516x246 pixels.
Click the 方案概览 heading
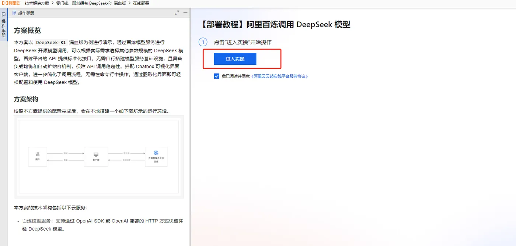pyautogui.click(x=27, y=31)
